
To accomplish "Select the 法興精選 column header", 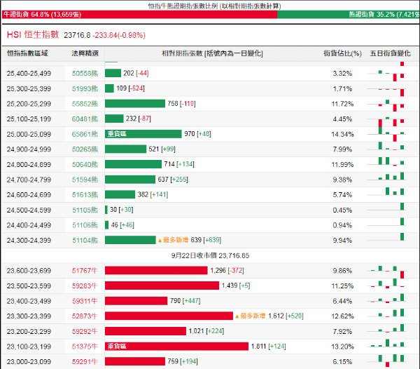I will tap(85, 53).
